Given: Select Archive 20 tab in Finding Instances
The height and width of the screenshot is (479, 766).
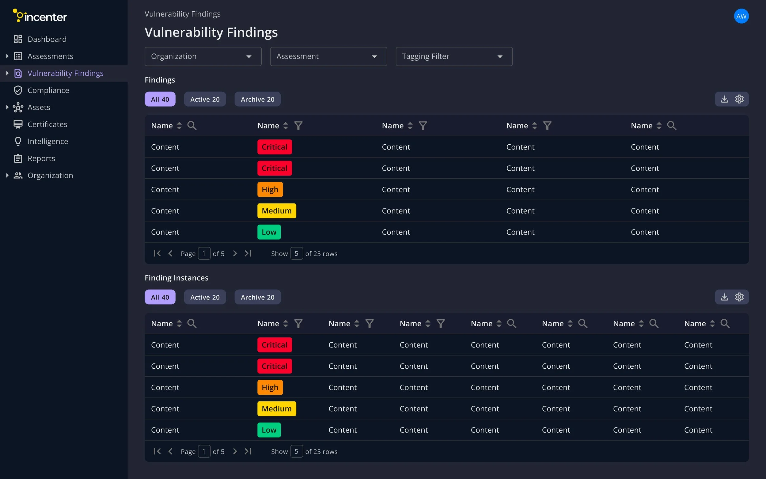Looking at the screenshot, I should tap(257, 297).
